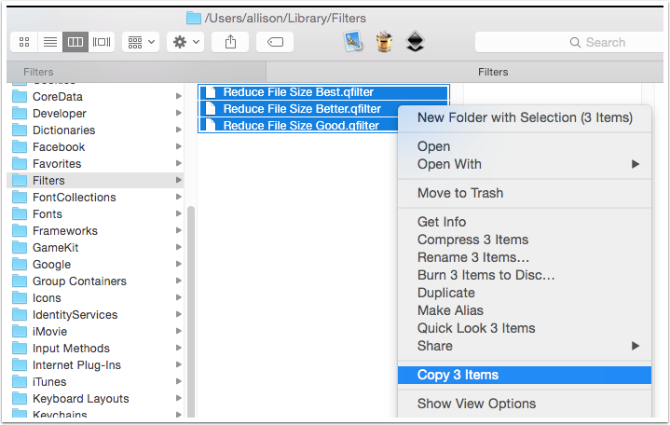670x425 pixels.
Task: Select Move to Trash menu option
Action: 459,193
